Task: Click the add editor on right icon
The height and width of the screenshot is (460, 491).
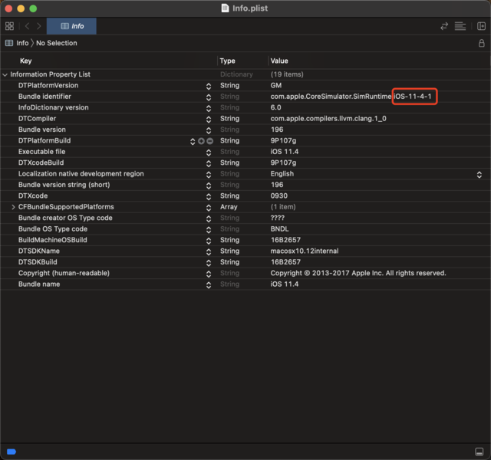Action: pos(481,26)
